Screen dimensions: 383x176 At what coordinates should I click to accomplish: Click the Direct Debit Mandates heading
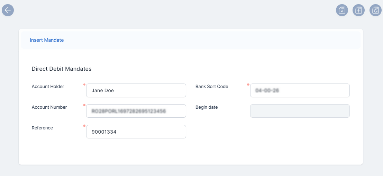(x=62, y=69)
